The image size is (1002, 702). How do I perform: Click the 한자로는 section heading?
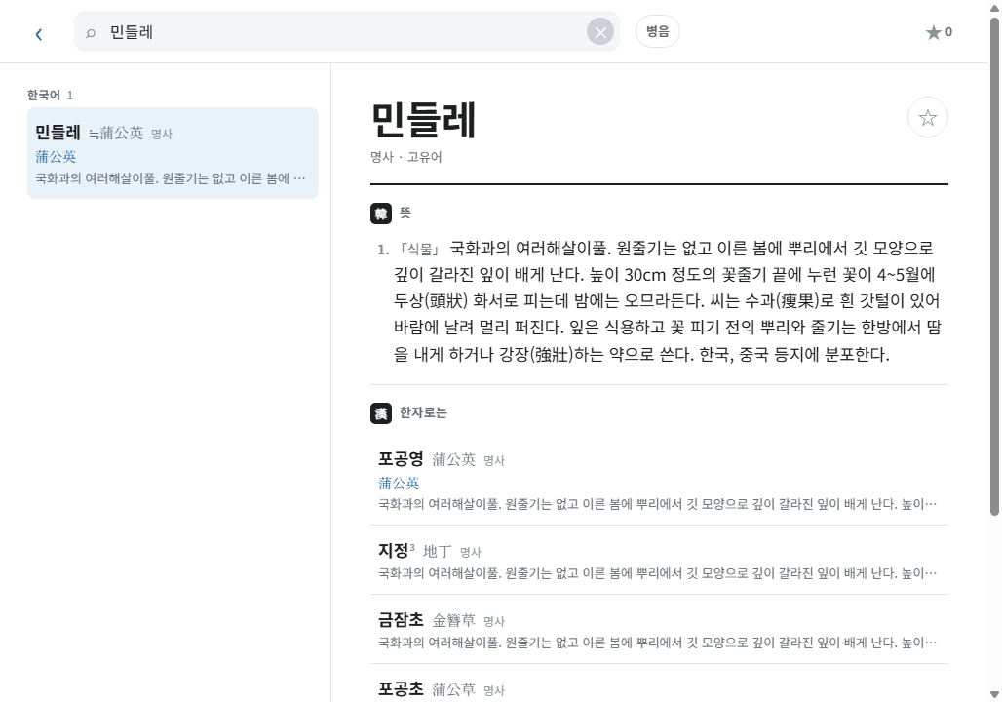click(x=423, y=413)
